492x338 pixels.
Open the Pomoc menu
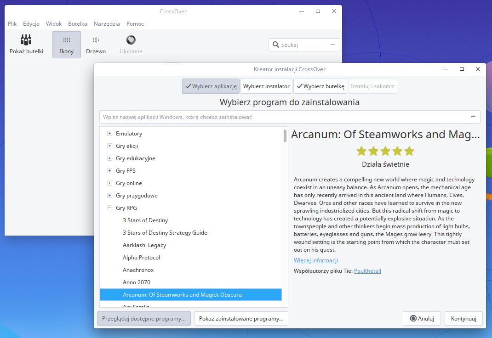tap(135, 24)
